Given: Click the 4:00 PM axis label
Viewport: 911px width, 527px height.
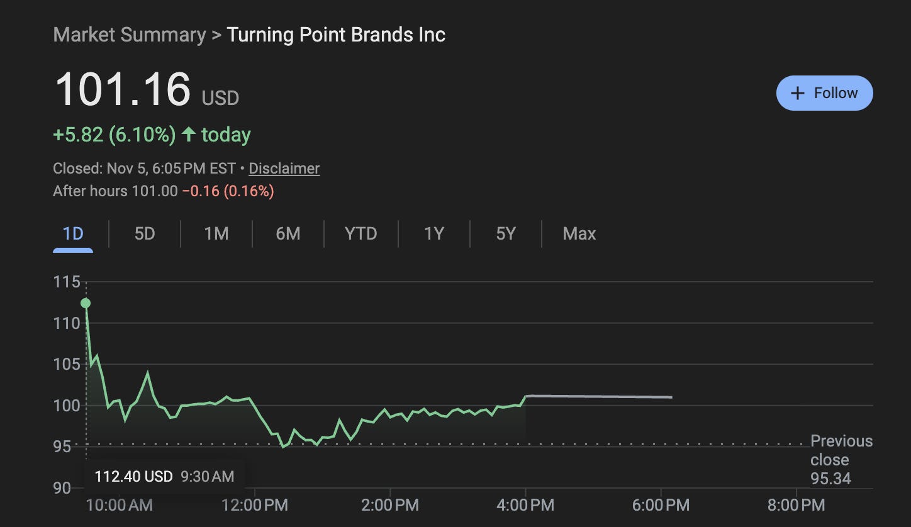Looking at the screenshot, I should (526, 504).
